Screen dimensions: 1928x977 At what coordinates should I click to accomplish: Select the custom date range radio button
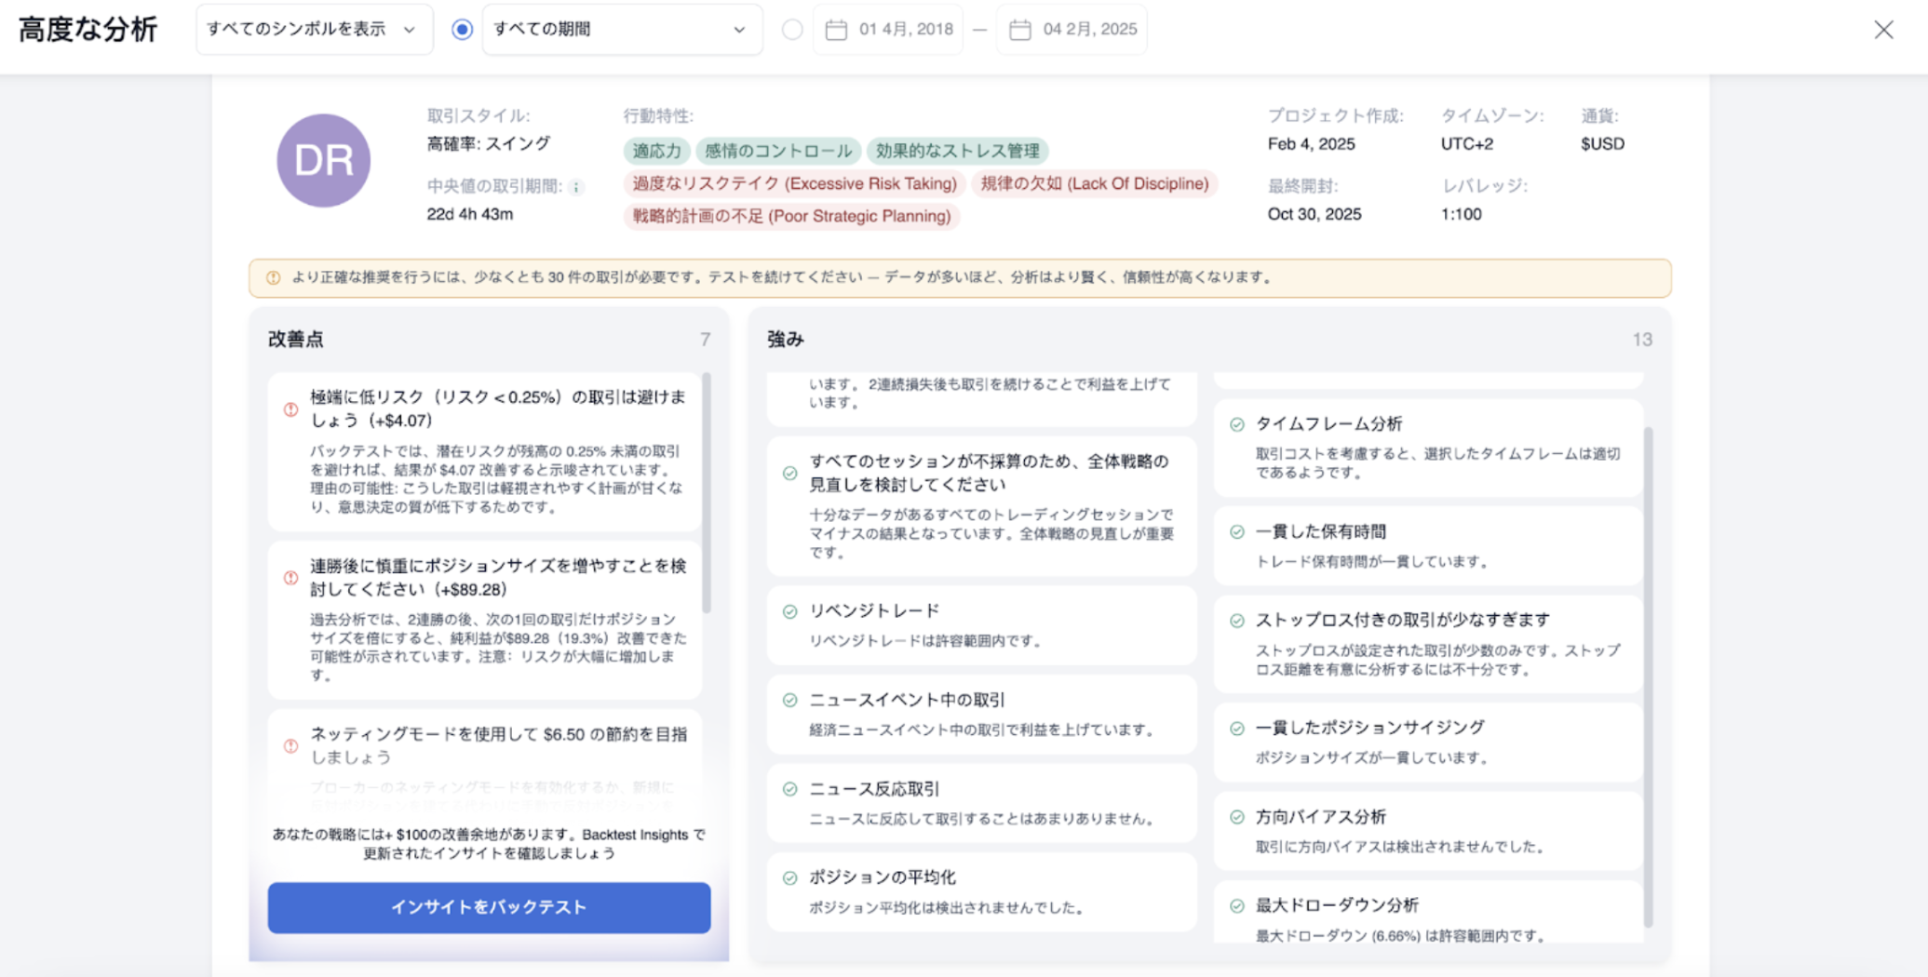(792, 30)
